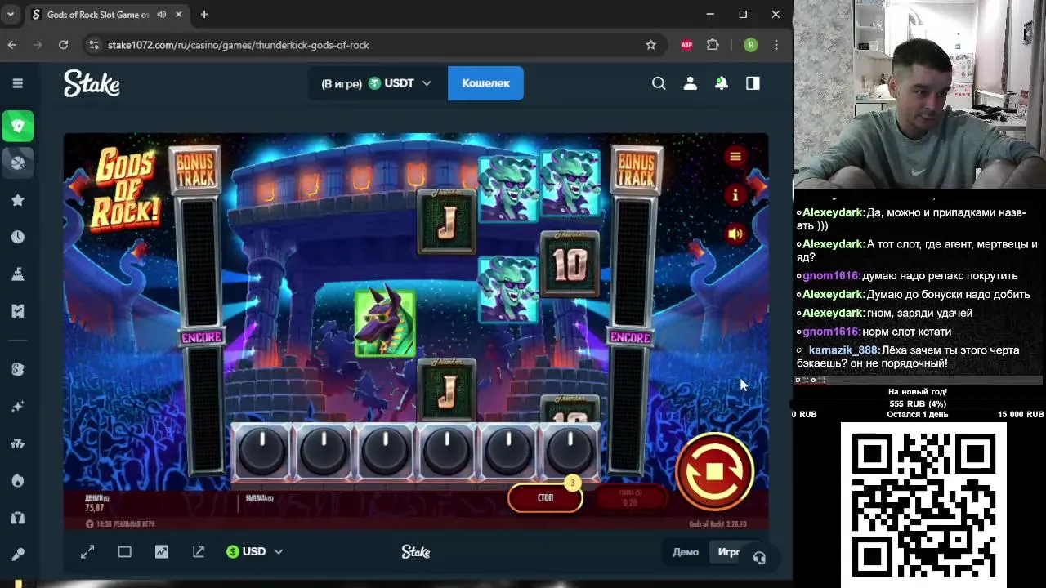
Task: Click the first reel knob
Action: tap(261, 452)
